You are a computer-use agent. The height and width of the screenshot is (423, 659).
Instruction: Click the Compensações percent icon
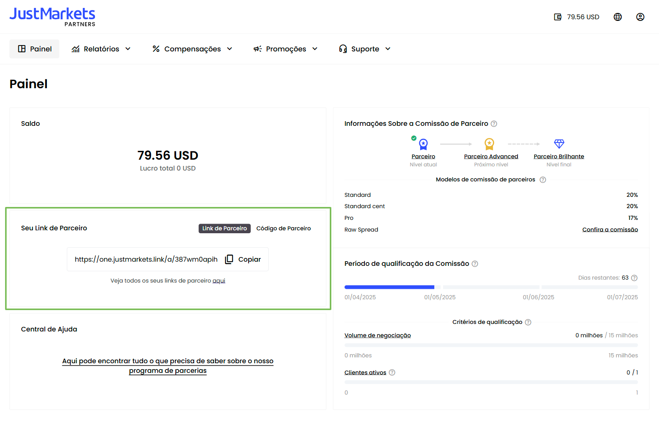point(156,49)
